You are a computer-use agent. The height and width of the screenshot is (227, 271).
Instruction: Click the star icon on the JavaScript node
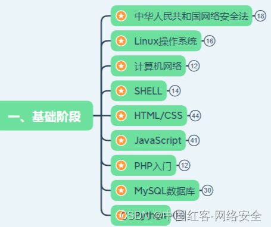click(121, 140)
